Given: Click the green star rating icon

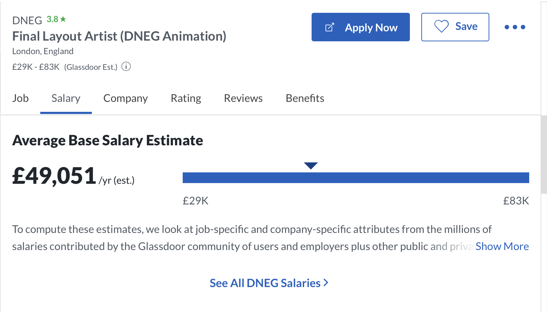Looking at the screenshot, I should click(x=63, y=19).
